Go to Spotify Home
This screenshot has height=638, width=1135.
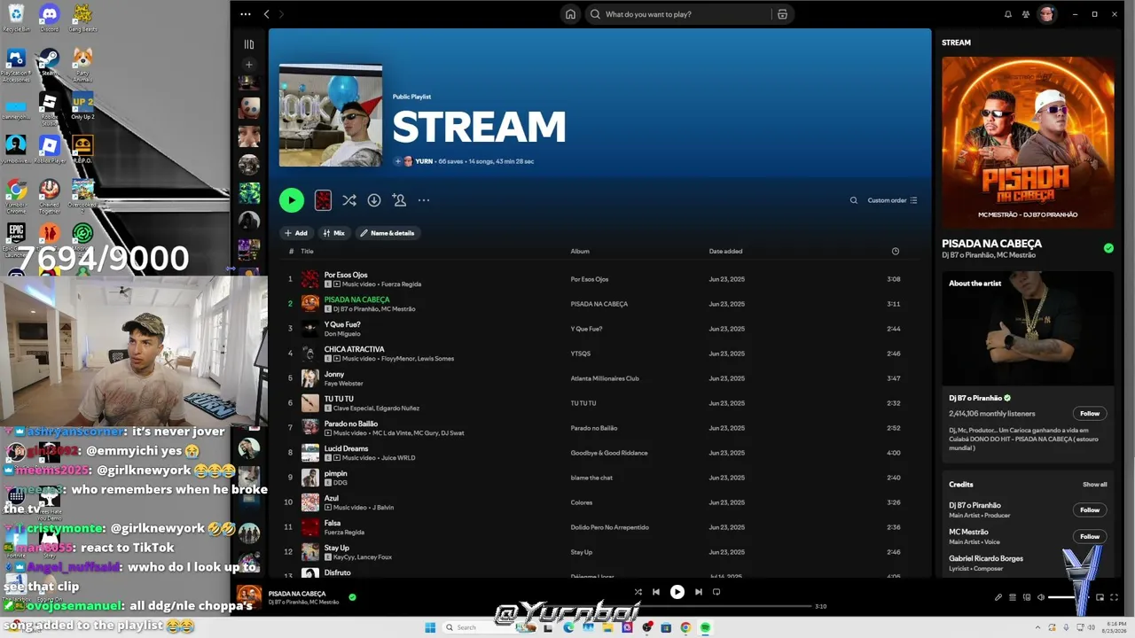570,14
